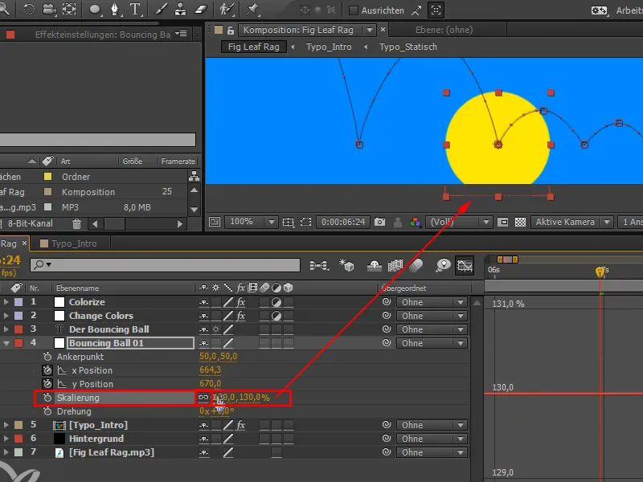
Task: Open the Aktive Kamera view dropdown
Action: [x=565, y=223]
